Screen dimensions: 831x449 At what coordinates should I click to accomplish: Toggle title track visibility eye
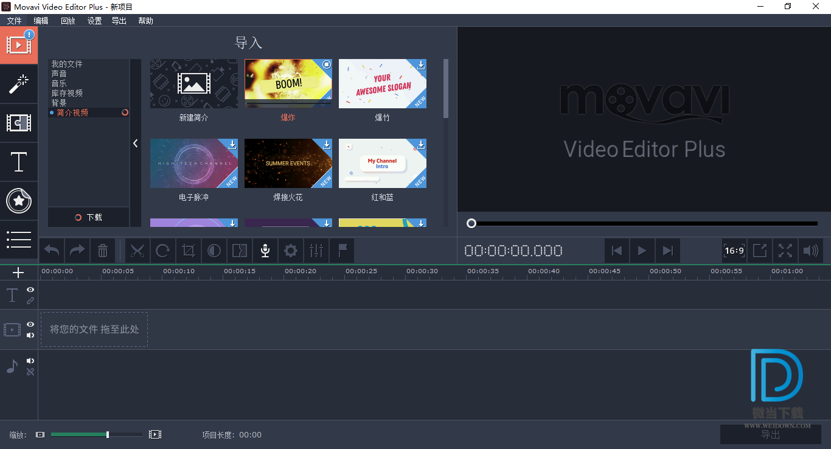(30, 290)
